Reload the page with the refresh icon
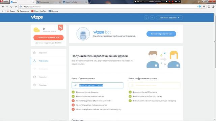Image resolution: width=216 pixels, height=121 pixels. 11,7
